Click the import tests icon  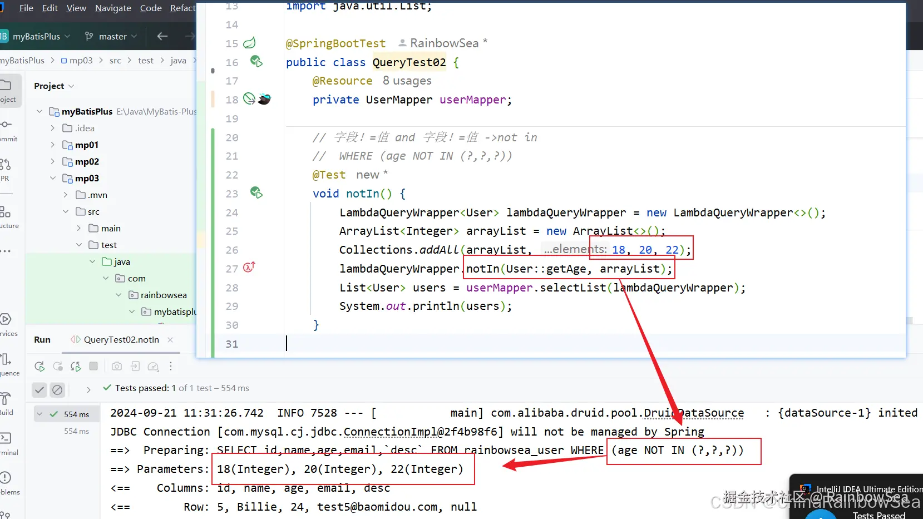[135, 366]
